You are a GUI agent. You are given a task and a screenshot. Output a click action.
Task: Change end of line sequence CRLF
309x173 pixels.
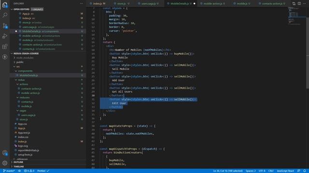coord(271,171)
